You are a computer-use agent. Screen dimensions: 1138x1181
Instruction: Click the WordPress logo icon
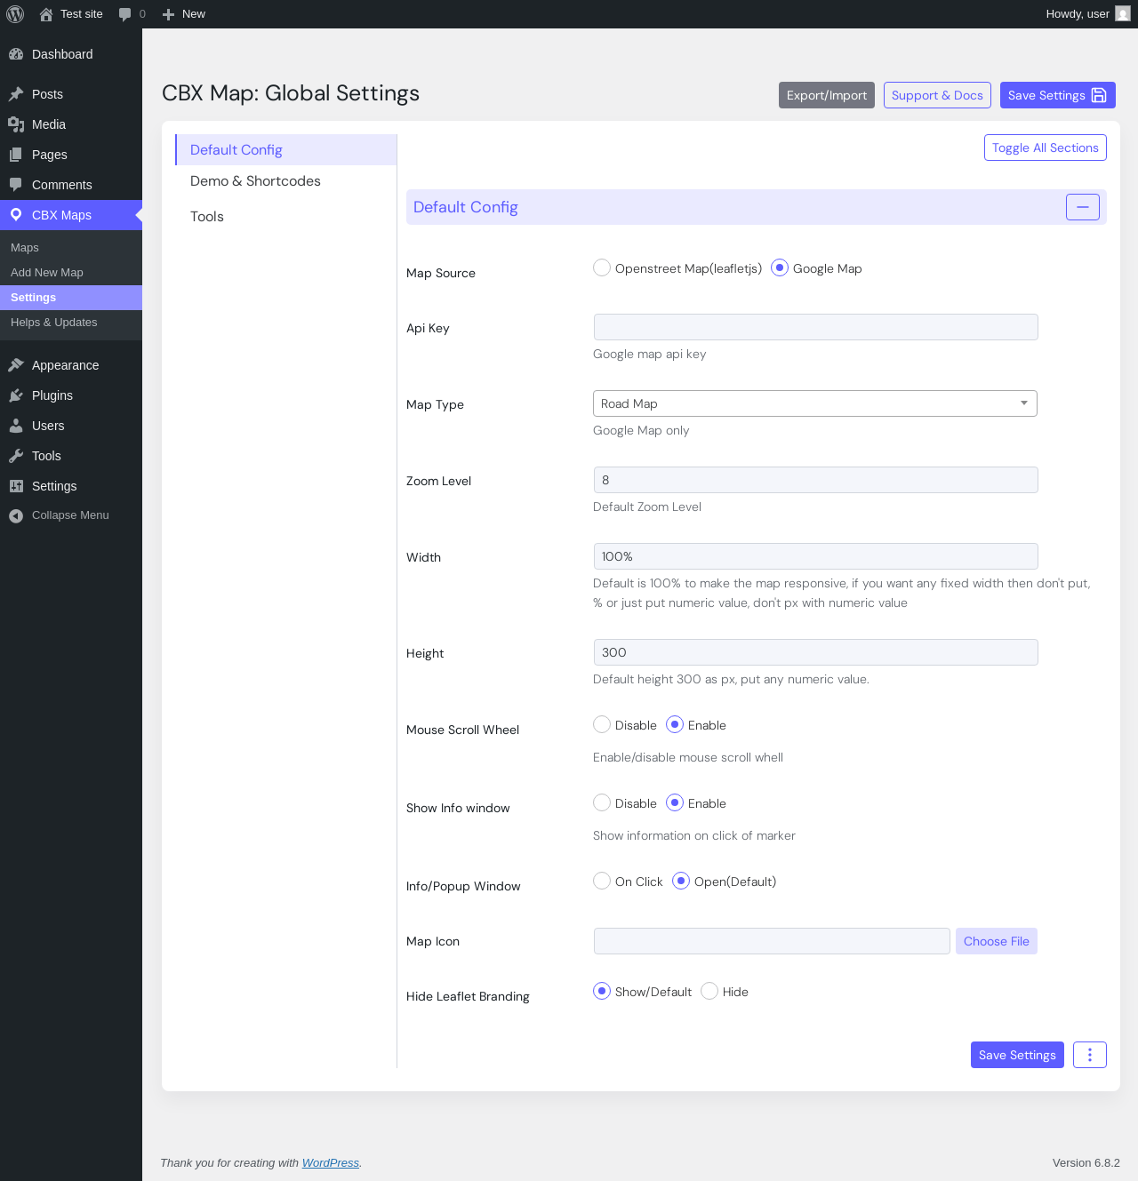pos(15,14)
